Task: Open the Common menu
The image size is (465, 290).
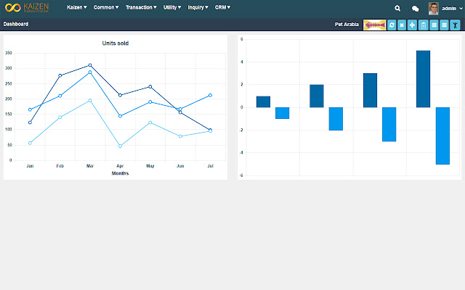Action: point(106,7)
